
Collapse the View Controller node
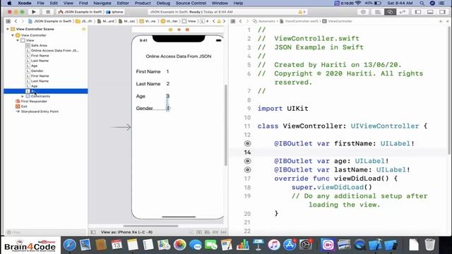pyautogui.click(x=13, y=35)
